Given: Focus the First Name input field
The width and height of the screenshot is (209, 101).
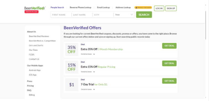Looking at the screenshot, I should pyautogui.click(x=61, y=15).
